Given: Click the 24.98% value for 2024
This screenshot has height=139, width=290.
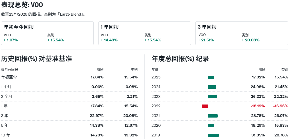Looking at the screenshot, I should pyautogui.click(x=258, y=87).
